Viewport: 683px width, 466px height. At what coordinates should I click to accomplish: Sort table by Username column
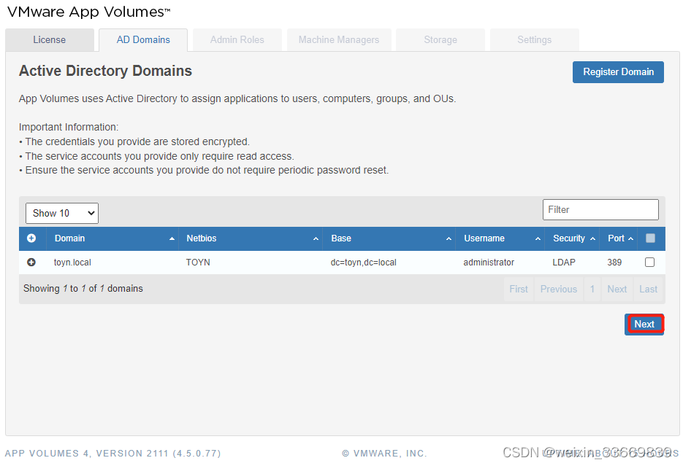[500, 238]
